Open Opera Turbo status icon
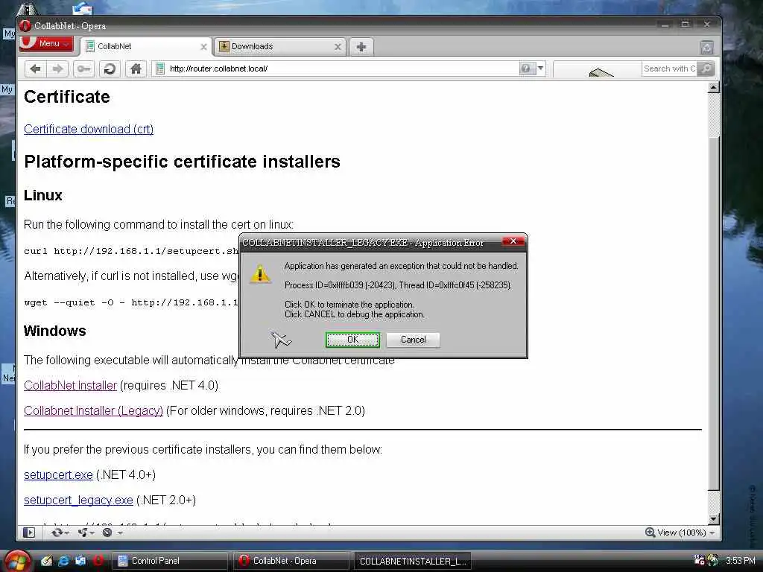The image size is (763, 572). pos(107,533)
